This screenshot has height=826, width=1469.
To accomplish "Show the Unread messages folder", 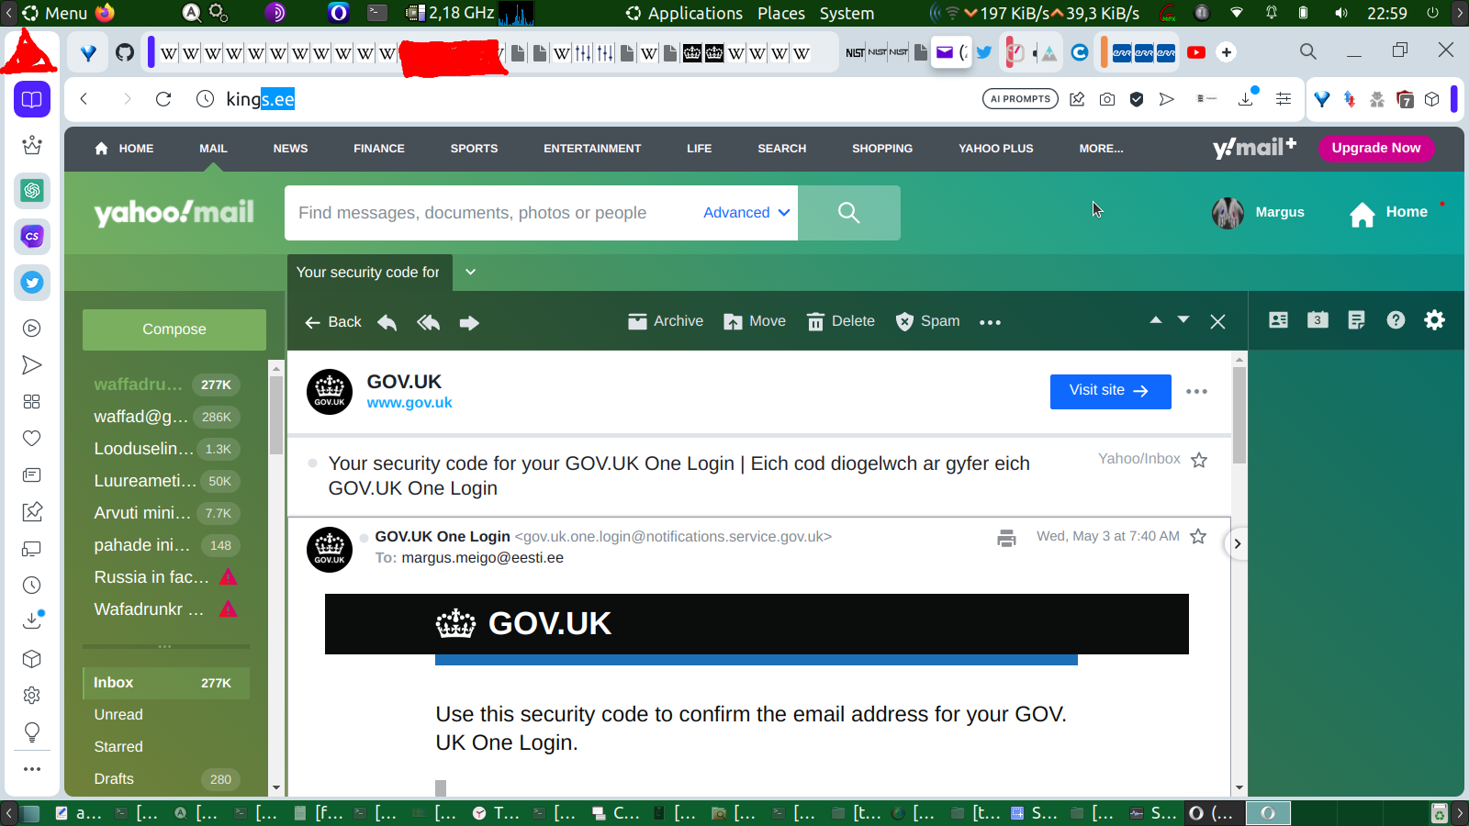I will 118,715.
